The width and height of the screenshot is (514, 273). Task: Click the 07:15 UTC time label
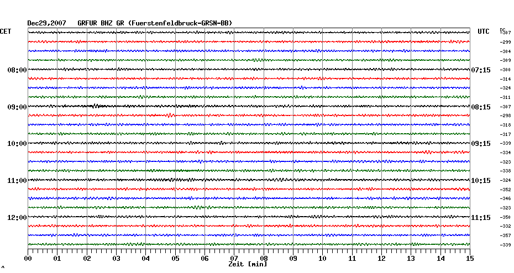click(x=481, y=70)
